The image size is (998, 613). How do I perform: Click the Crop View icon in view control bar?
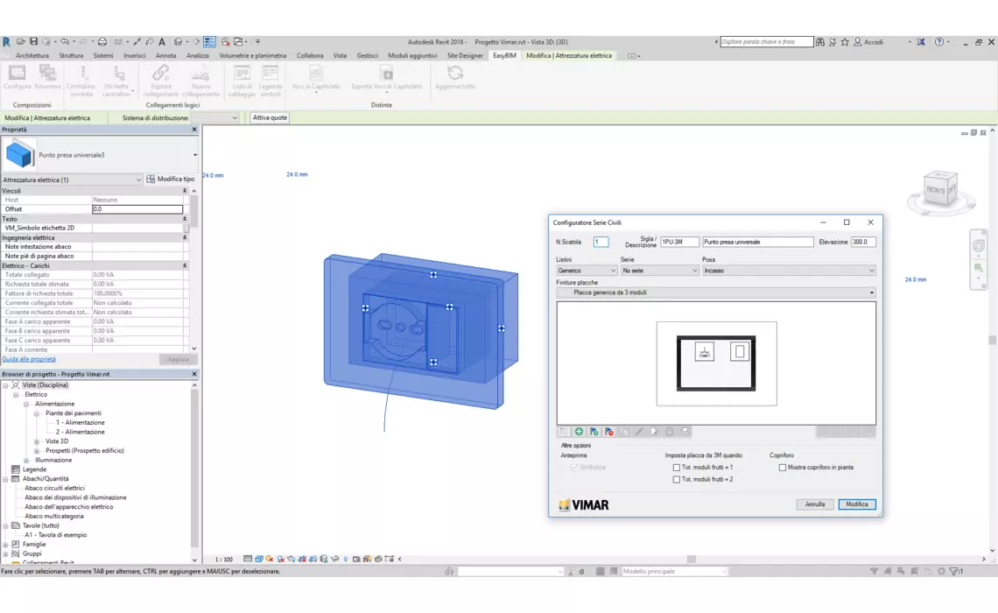point(302,559)
